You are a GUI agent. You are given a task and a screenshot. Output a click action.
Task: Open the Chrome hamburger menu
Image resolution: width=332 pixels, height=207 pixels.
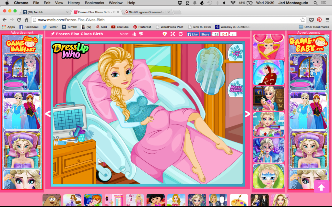coord(327,20)
